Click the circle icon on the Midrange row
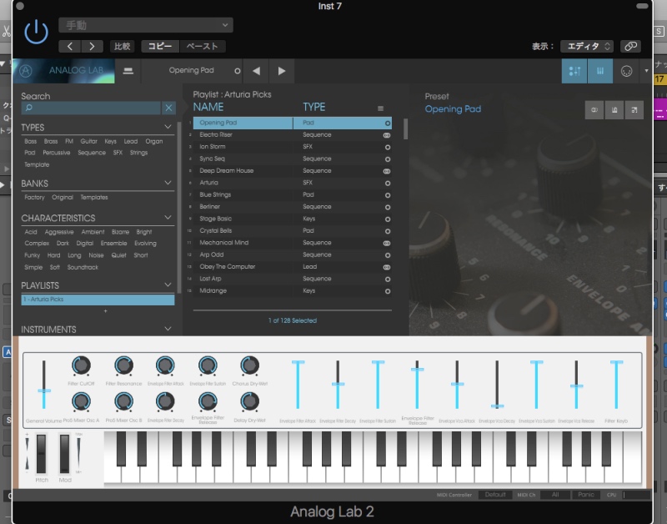The height and width of the screenshot is (524, 667). [388, 291]
